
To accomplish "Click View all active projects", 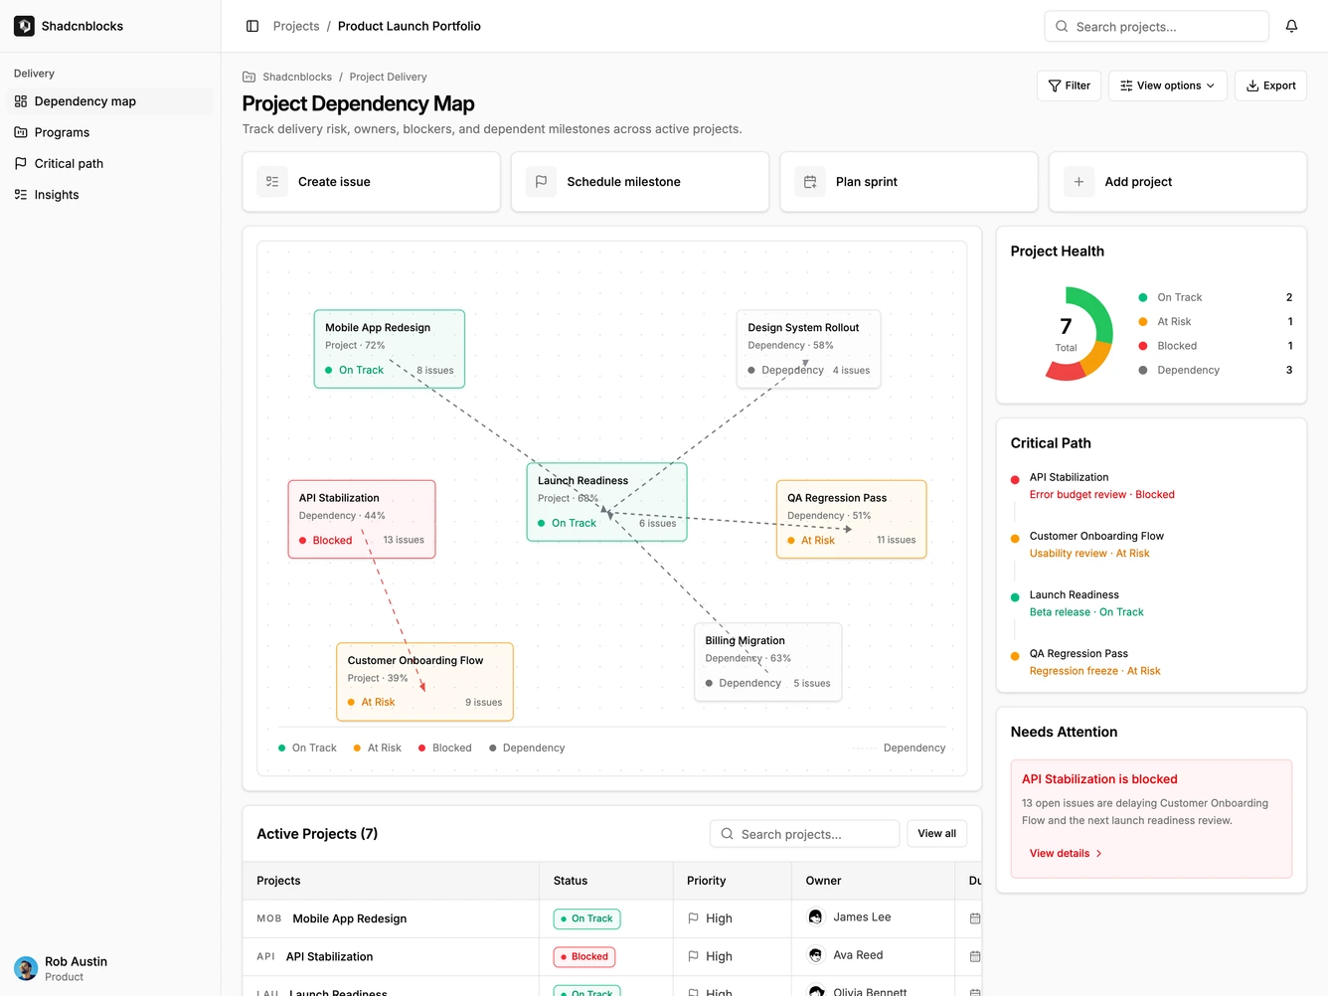I will [936, 833].
